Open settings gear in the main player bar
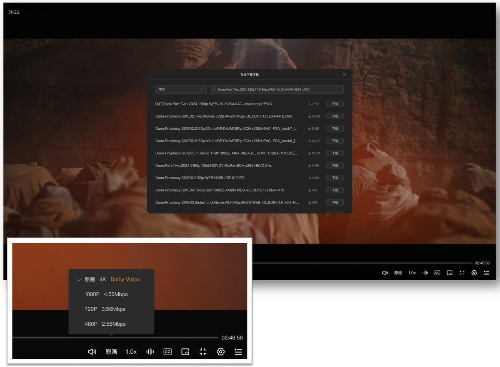The width and height of the screenshot is (500, 367). [474, 273]
